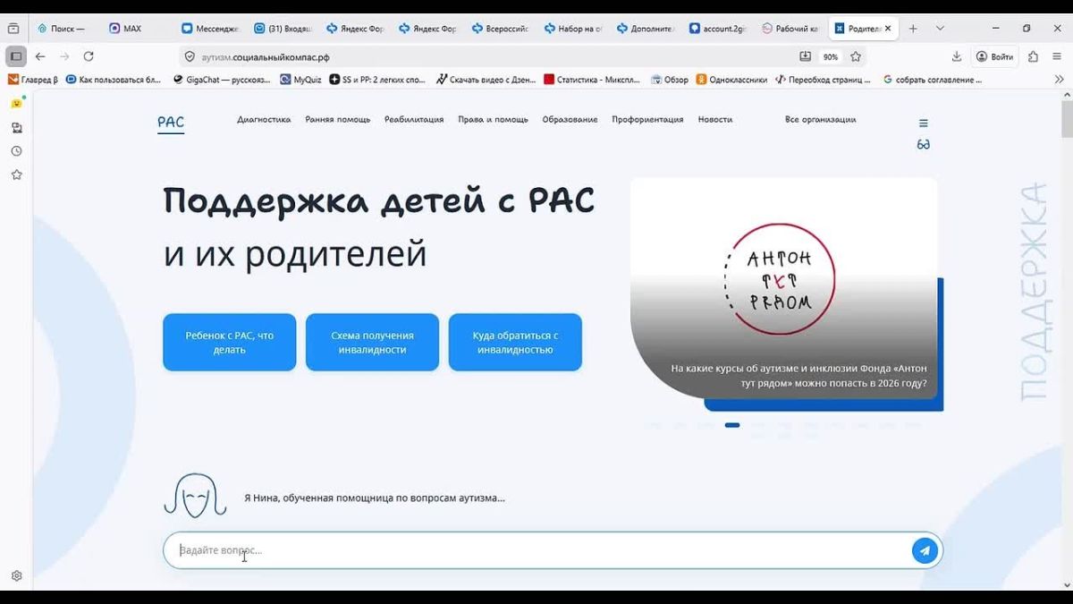Viewport: 1073px width, 604px height.
Task: Open the bookmarks star in left sidebar
Action: click(16, 174)
